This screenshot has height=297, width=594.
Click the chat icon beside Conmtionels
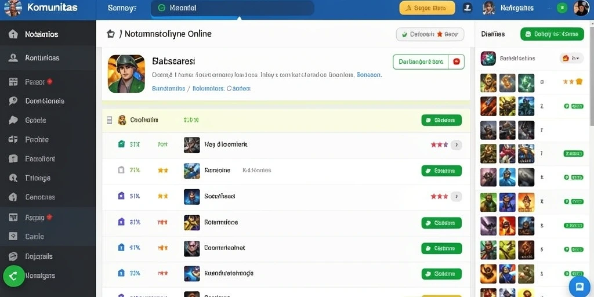click(x=13, y=101)
